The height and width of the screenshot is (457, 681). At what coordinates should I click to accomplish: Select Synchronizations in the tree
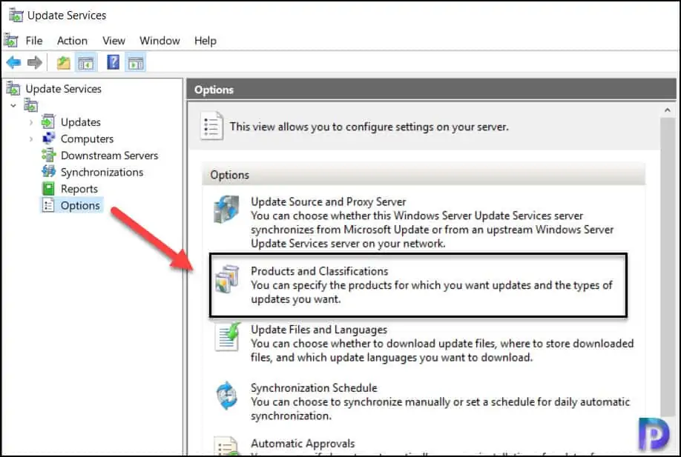click(x=102, y=173)
